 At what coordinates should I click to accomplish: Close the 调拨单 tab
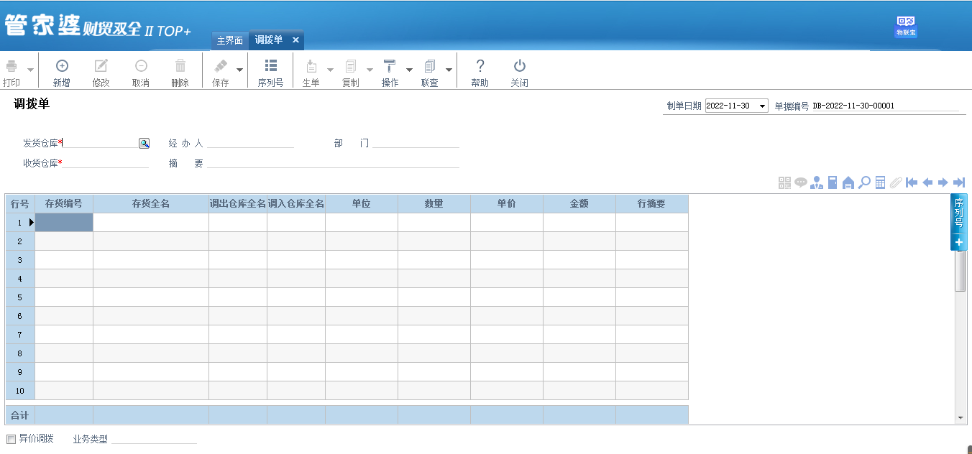point(295,40)
